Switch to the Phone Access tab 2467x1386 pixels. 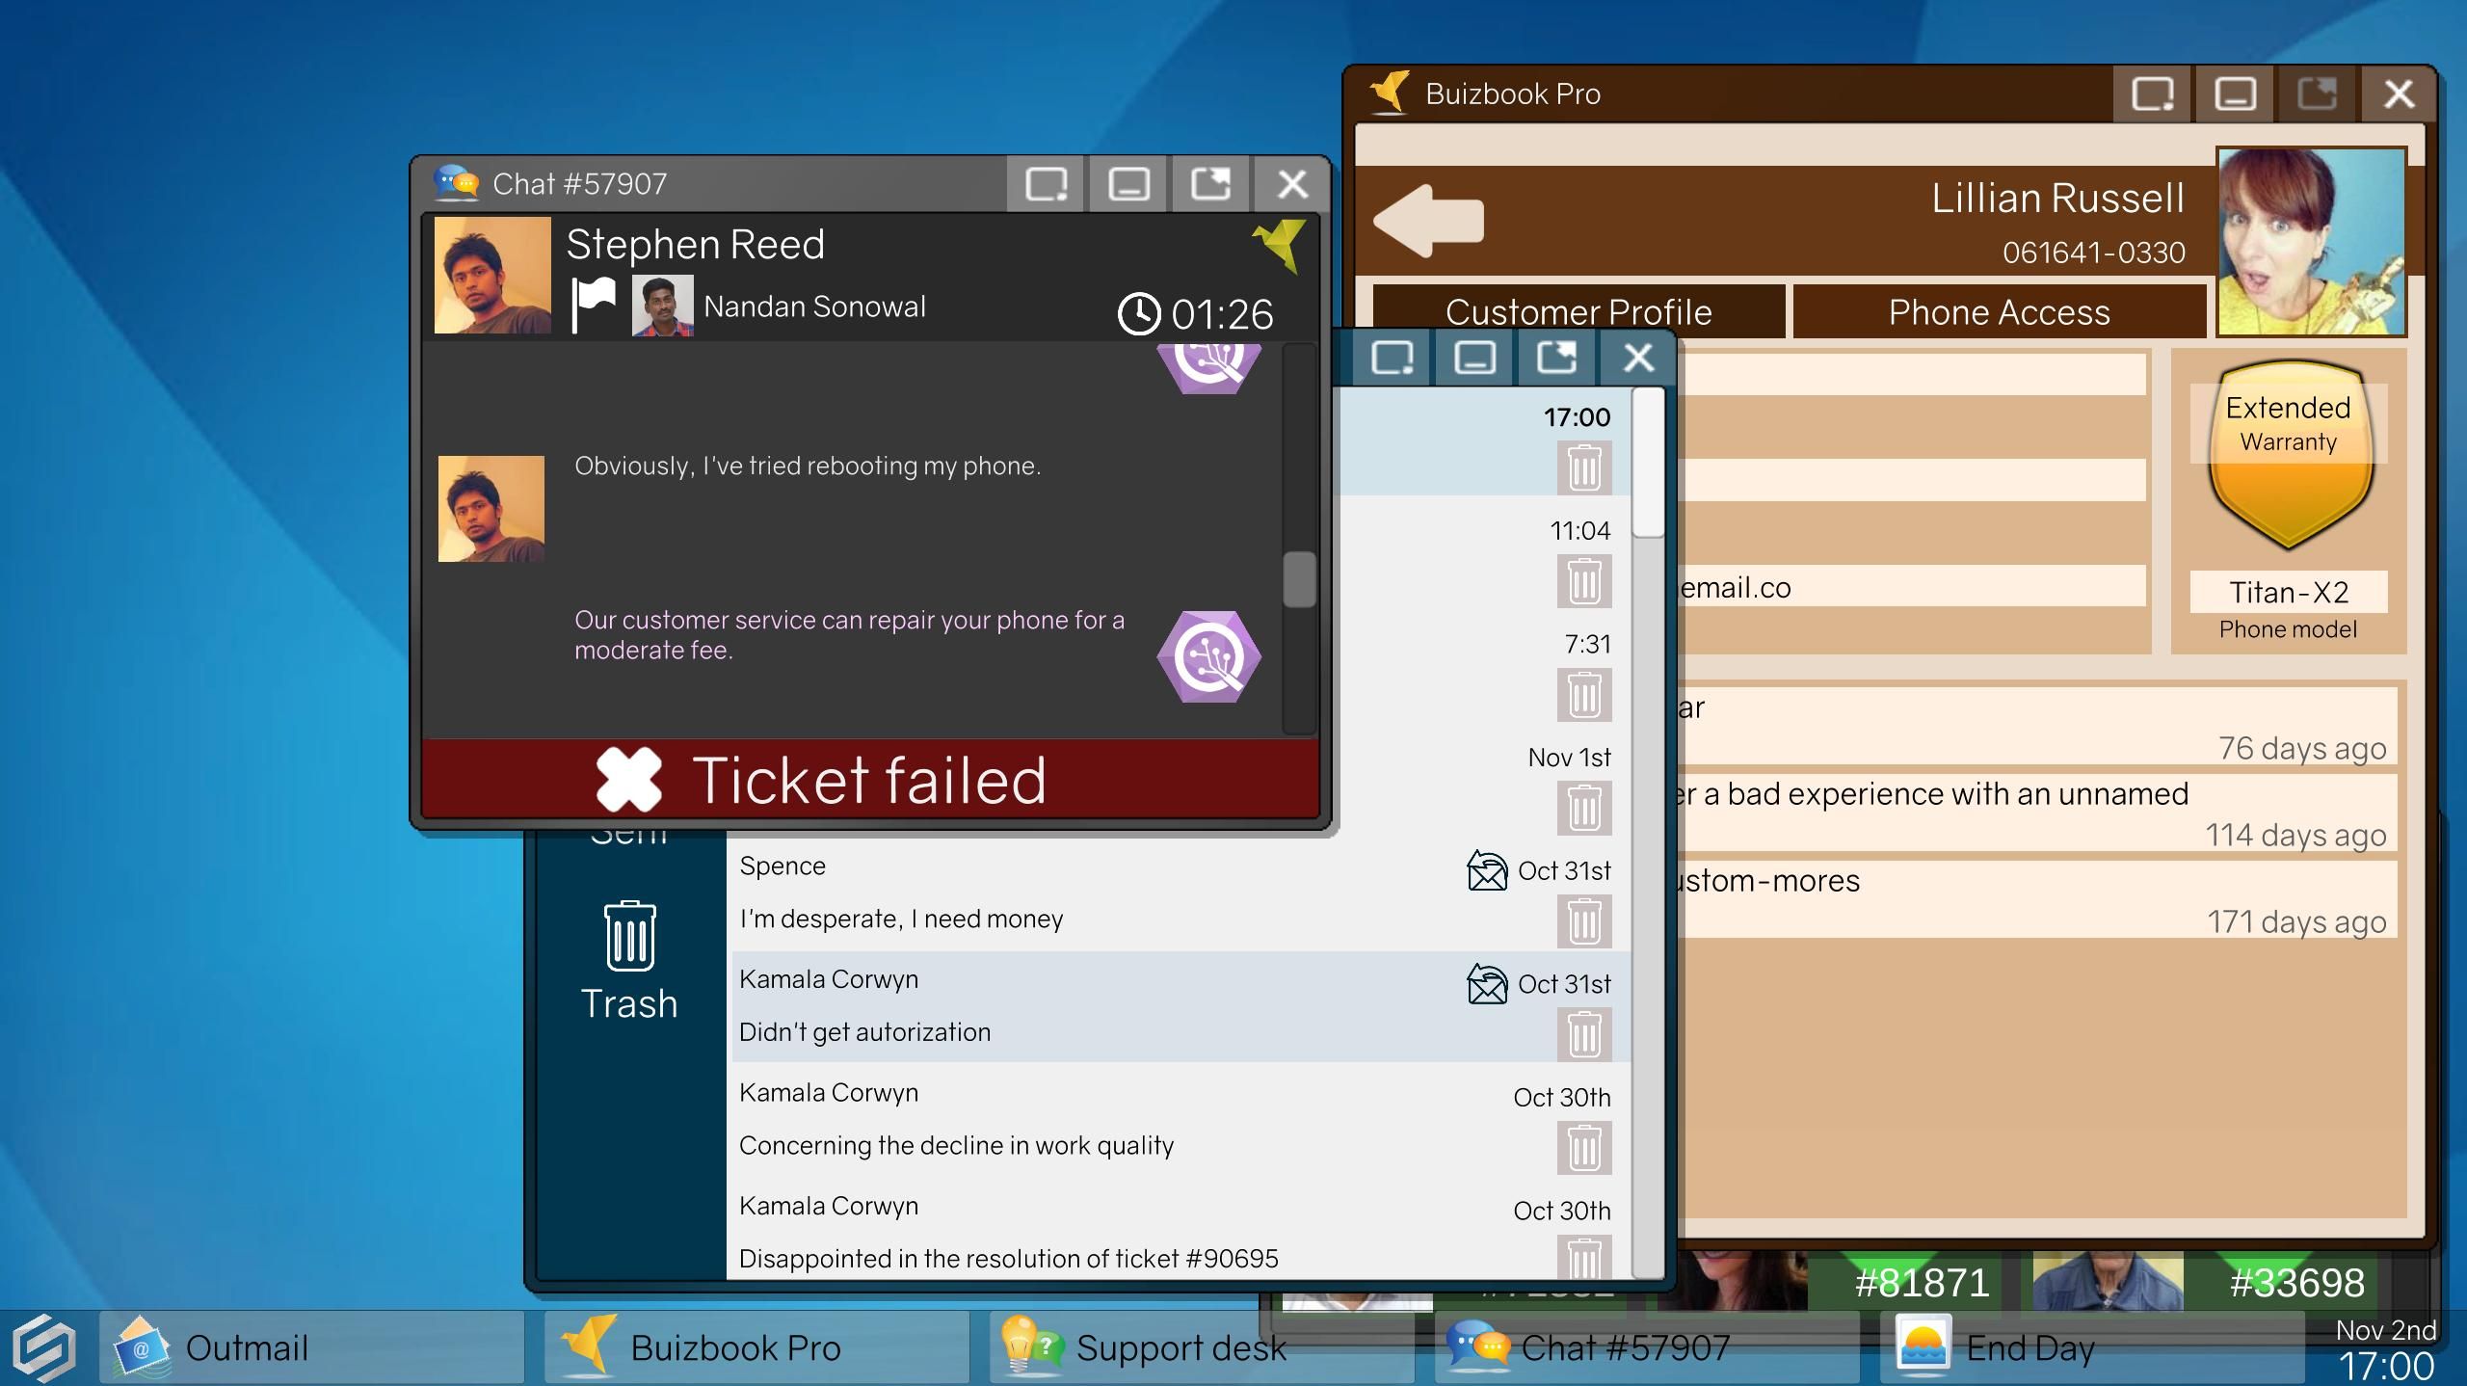point(1999,311)
